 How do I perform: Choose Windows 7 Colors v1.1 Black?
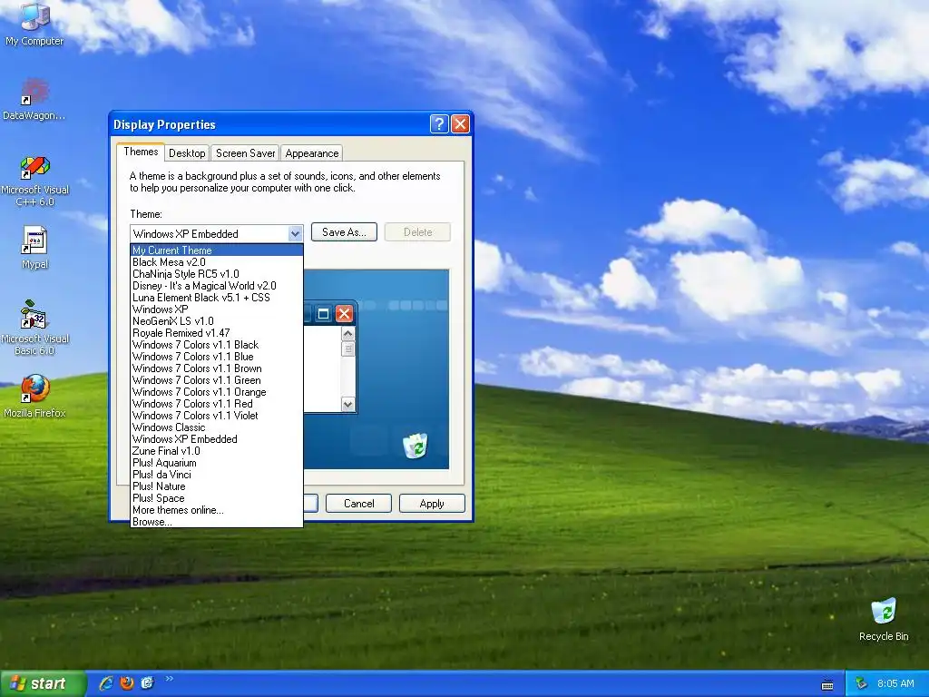coord(216,344)
